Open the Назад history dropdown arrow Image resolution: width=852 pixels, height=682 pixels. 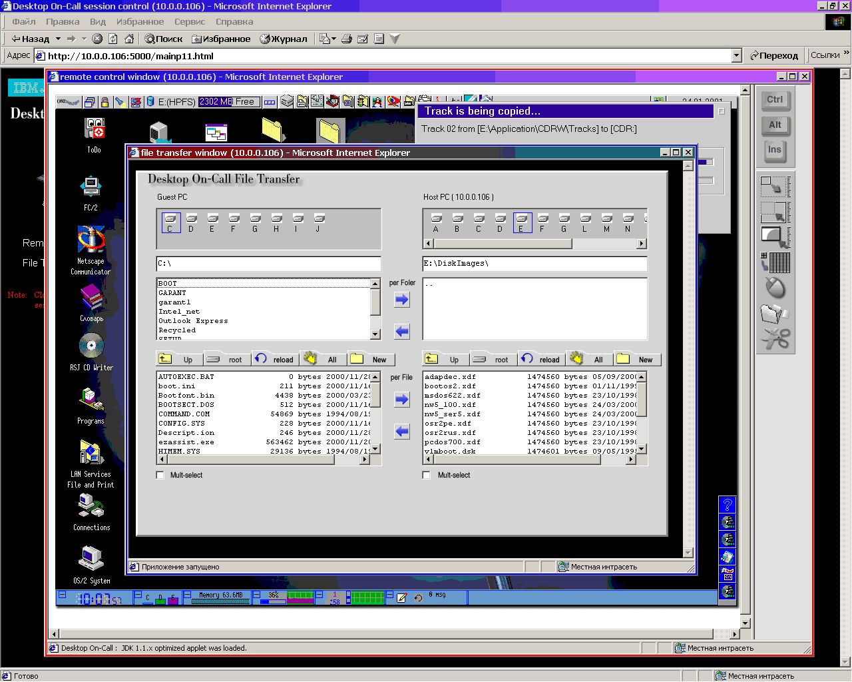[58, 39]
